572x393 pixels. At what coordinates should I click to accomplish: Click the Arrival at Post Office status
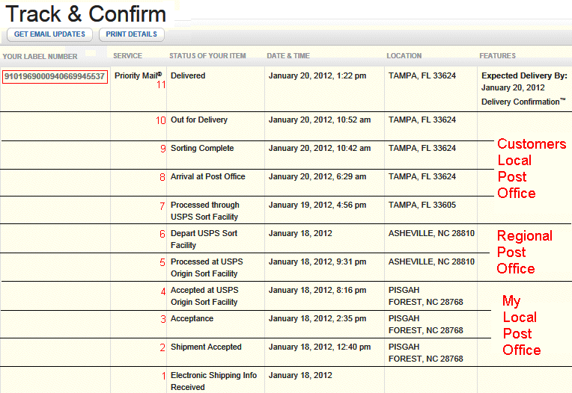tap(207, 176)
